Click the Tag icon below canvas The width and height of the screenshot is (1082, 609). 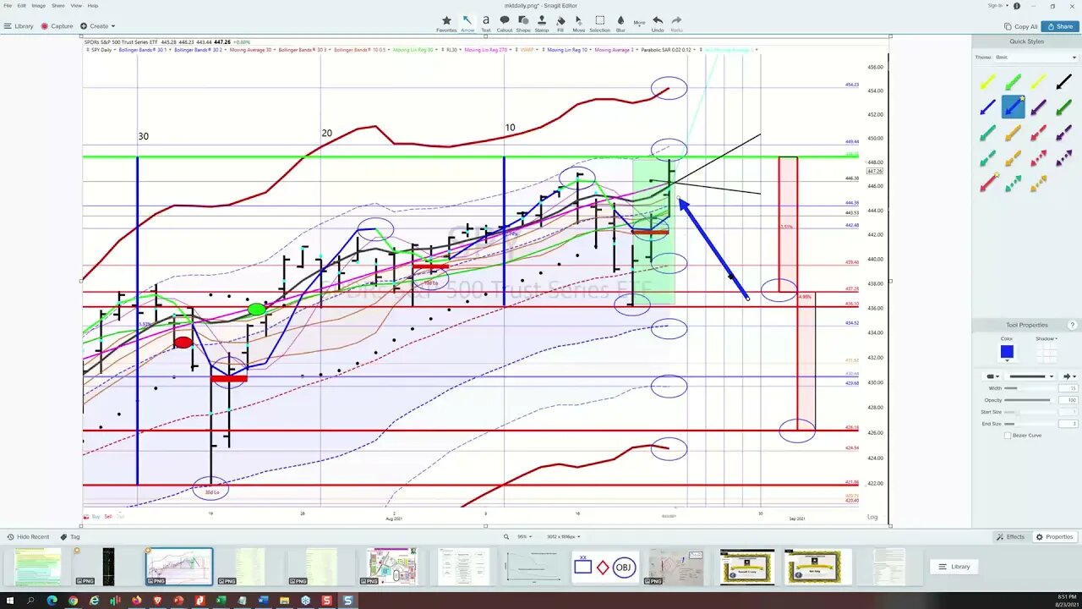(x=70, y=537)
